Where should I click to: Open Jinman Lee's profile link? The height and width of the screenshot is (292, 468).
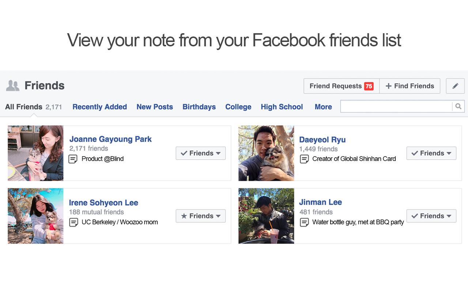tap(320, 202)
